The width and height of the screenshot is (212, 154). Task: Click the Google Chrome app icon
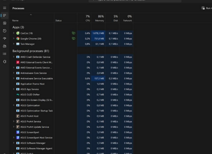tap(18, 38)
